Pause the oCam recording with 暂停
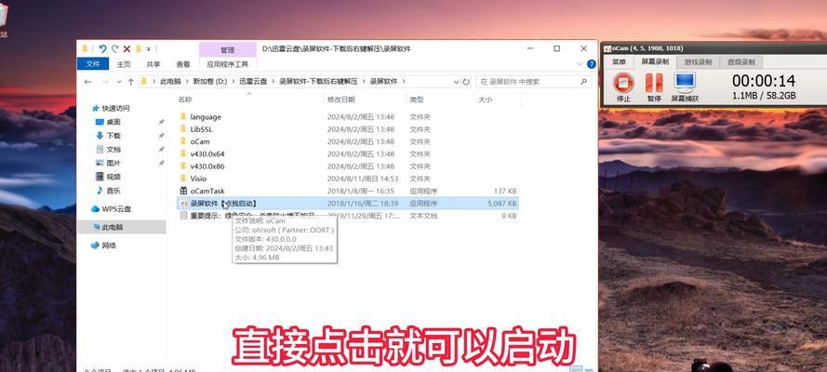The width and height of the screenshot is (827, 372). [654, 86]
